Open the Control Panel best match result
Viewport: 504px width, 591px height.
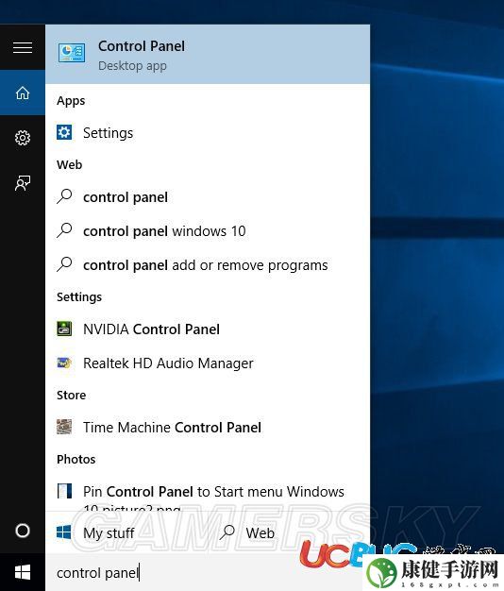point(208,54)
